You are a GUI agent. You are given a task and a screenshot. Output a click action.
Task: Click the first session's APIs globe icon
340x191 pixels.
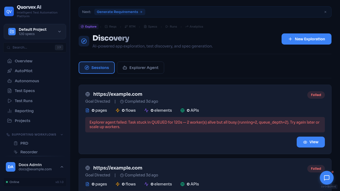coord(182,110)
